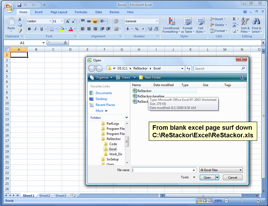Click Open button in dialog
Viewport: 268px width, 206px height.
(207, 178)
